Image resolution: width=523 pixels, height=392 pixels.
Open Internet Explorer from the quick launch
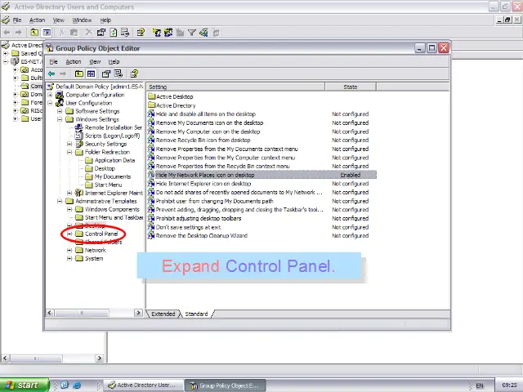pos(77,385)
